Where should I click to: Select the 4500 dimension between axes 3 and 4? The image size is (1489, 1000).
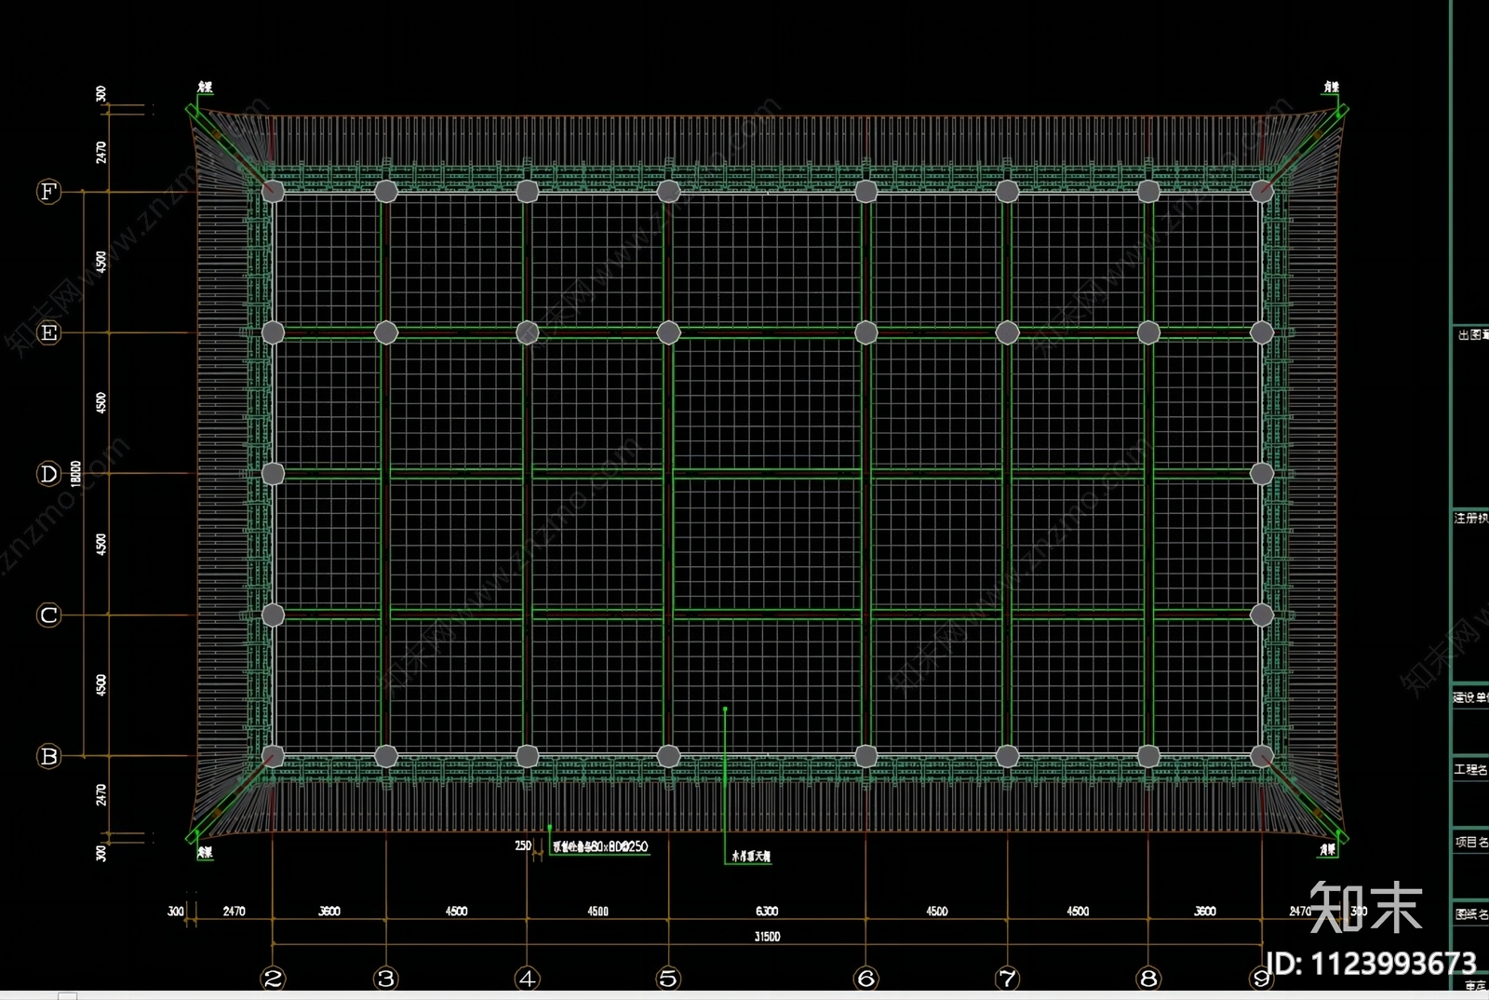(x=456, y=912)
